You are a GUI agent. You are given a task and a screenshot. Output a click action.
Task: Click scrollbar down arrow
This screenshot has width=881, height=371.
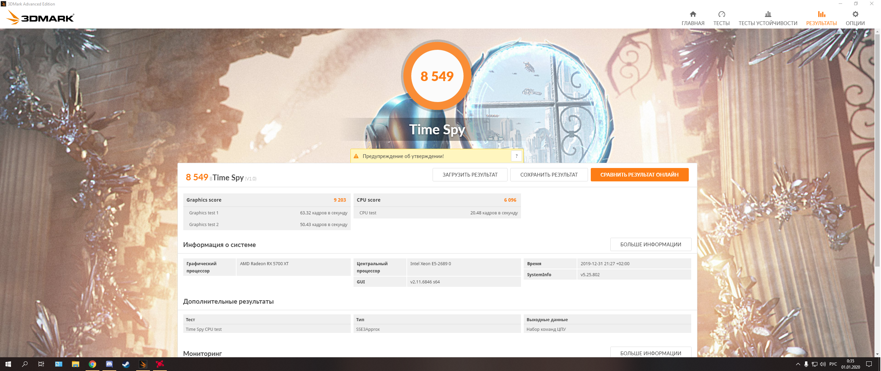877,354
